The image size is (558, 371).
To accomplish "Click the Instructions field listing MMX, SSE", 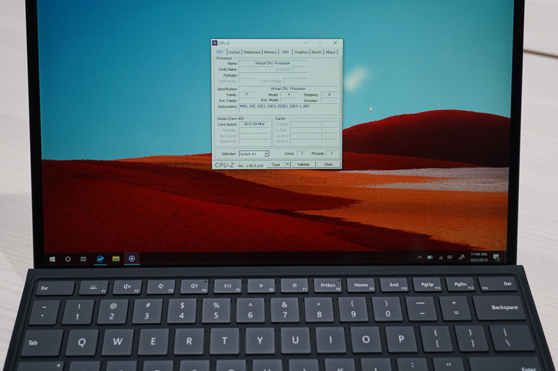I will [x=288, y=109].
